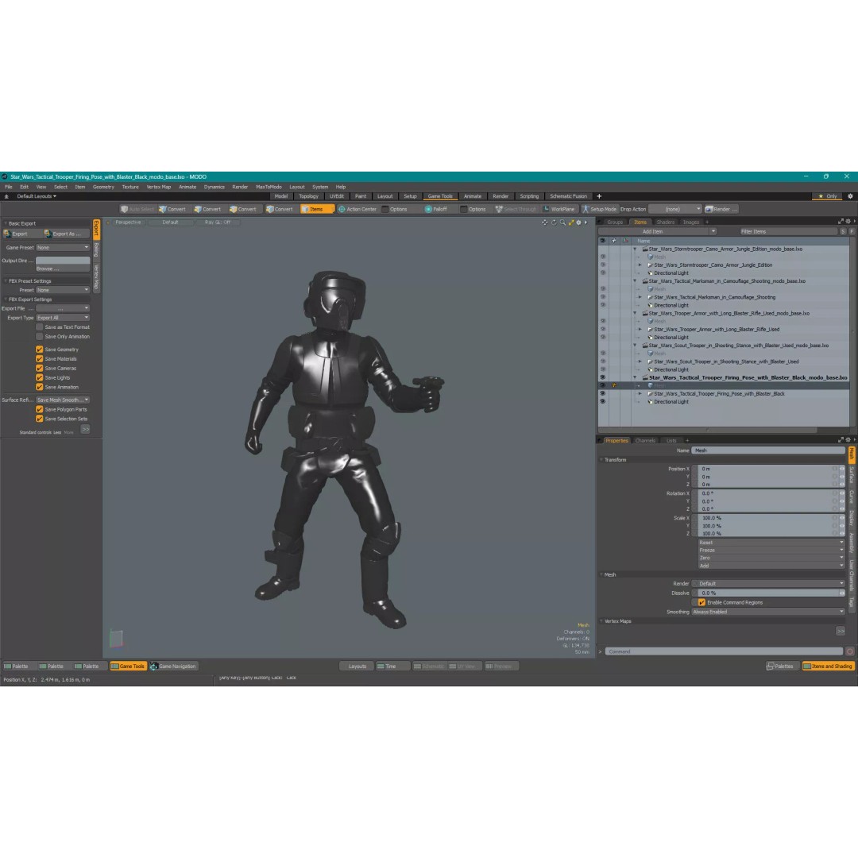The height and width of the screenshot is (858, 858).
Task: Uncheck Save Geometry
Action: (40, 349)
